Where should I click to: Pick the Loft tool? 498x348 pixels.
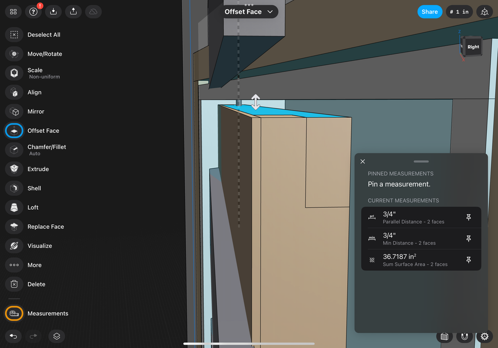point(15,207)
